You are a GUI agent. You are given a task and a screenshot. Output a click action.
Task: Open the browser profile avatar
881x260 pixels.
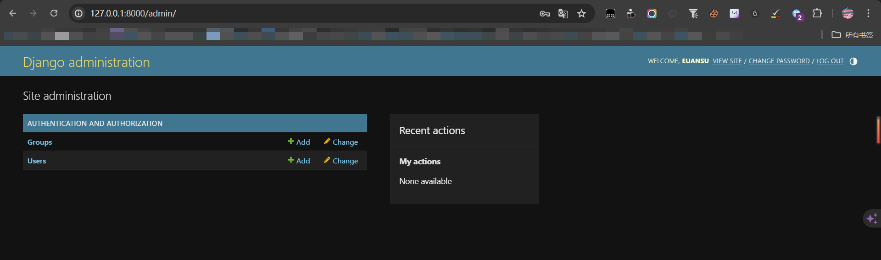[x=847, y=13]
